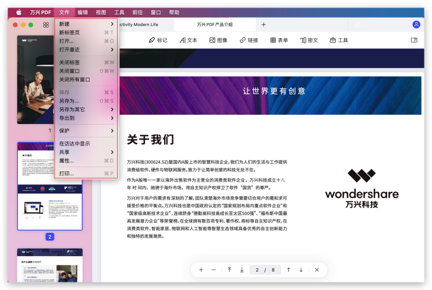
Task: Jump to the last page
Action: coord(242,270)
